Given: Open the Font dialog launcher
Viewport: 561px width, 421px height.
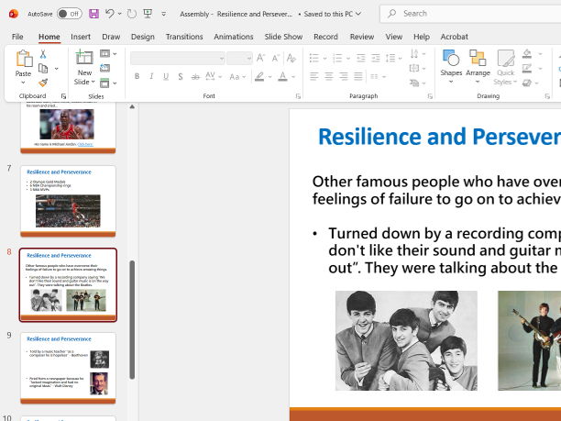Looking at the screenshot, I should [298, 96].
